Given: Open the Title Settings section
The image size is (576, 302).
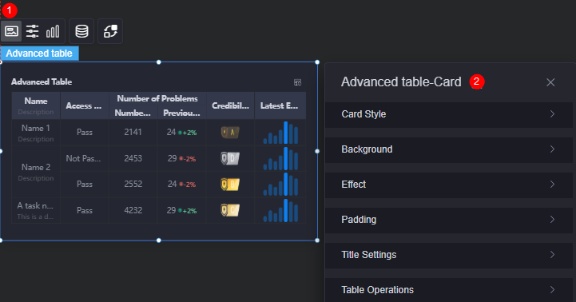Looking at the screenshot, I should pos(448,255).
